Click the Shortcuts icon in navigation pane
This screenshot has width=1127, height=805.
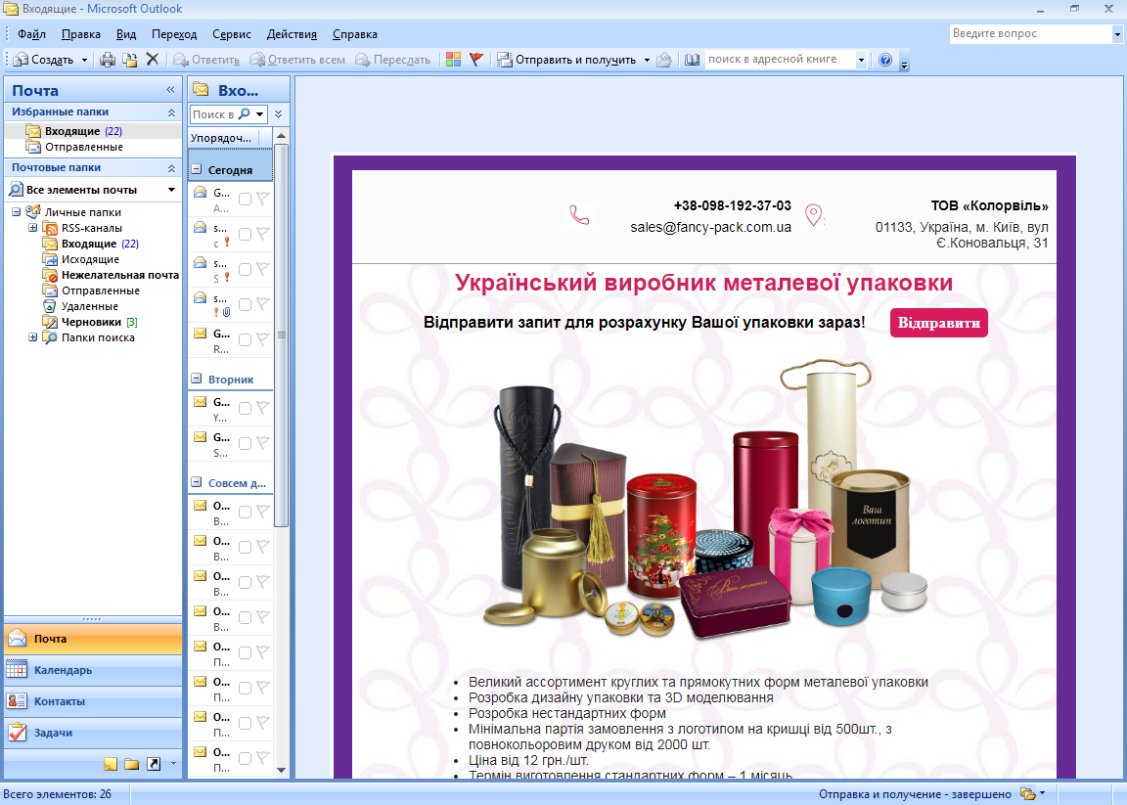coord(154,763)
